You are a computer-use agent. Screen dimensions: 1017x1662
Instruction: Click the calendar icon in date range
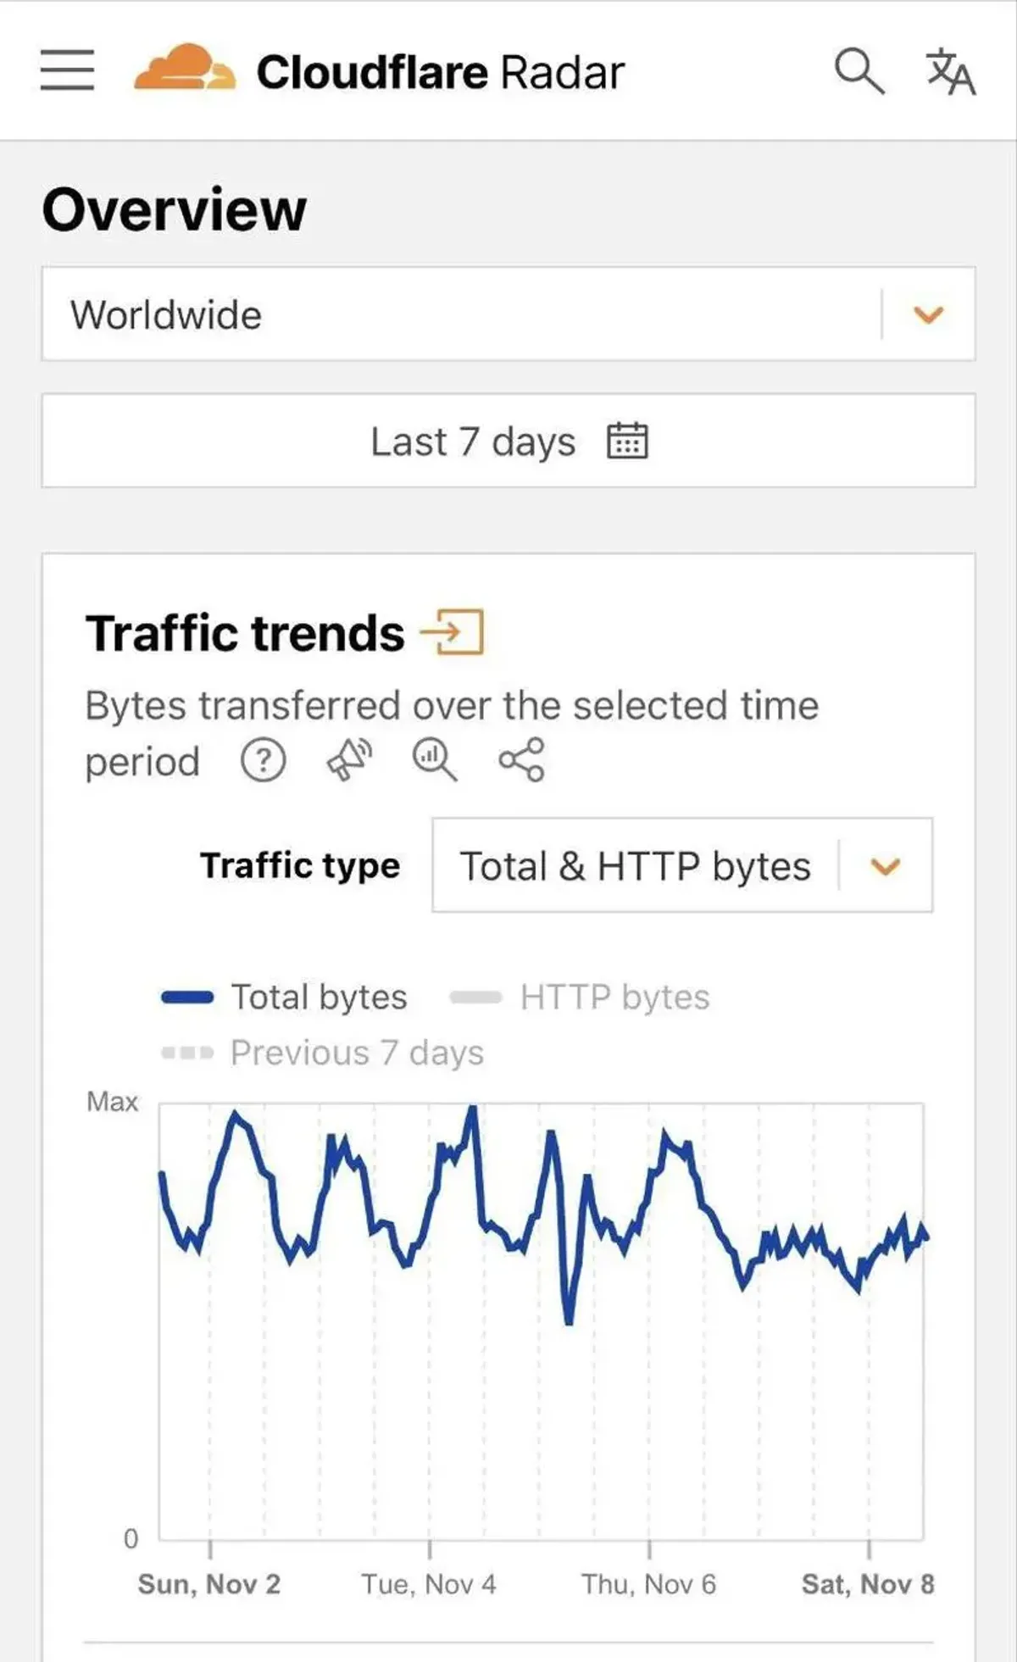coord(627,441)
